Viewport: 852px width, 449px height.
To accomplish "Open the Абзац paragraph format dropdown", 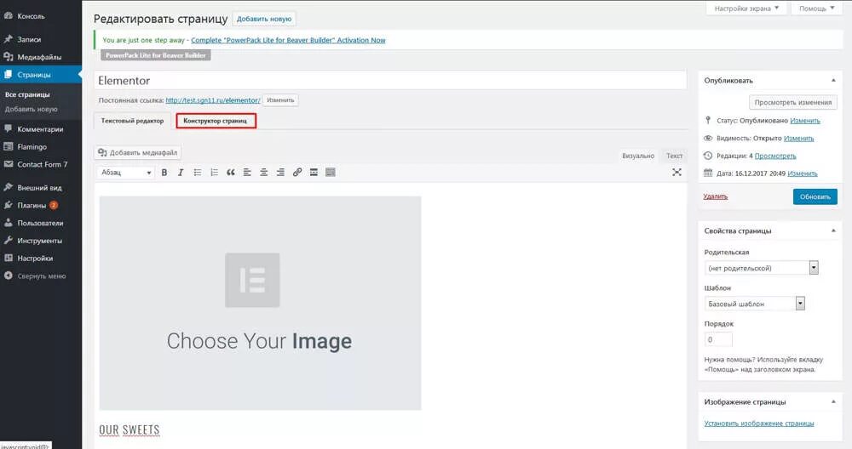I will 126,173.
